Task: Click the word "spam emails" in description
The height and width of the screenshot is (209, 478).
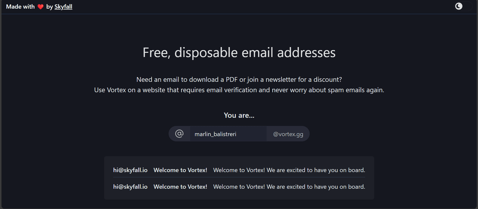Action: (348, 90)
